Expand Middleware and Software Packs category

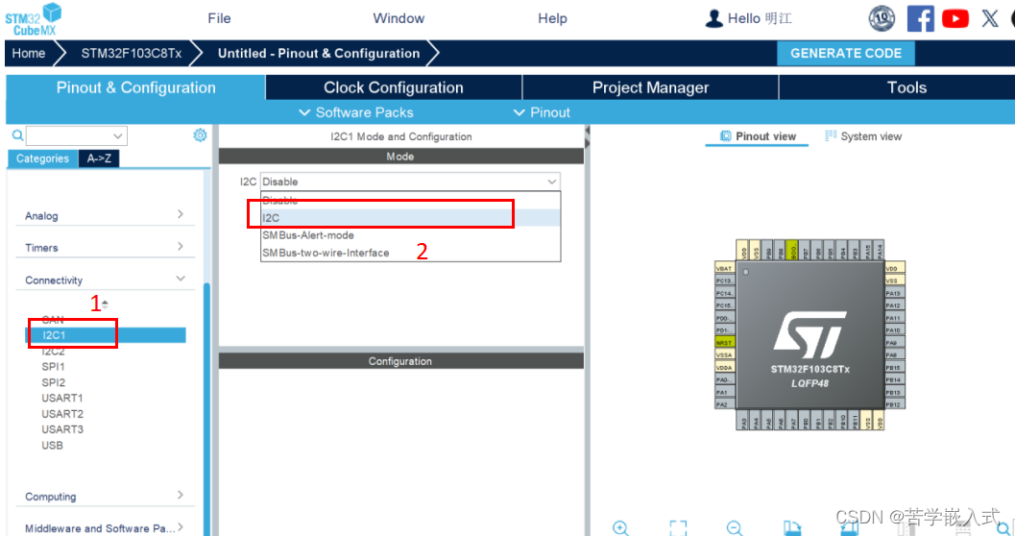[105, 527]
